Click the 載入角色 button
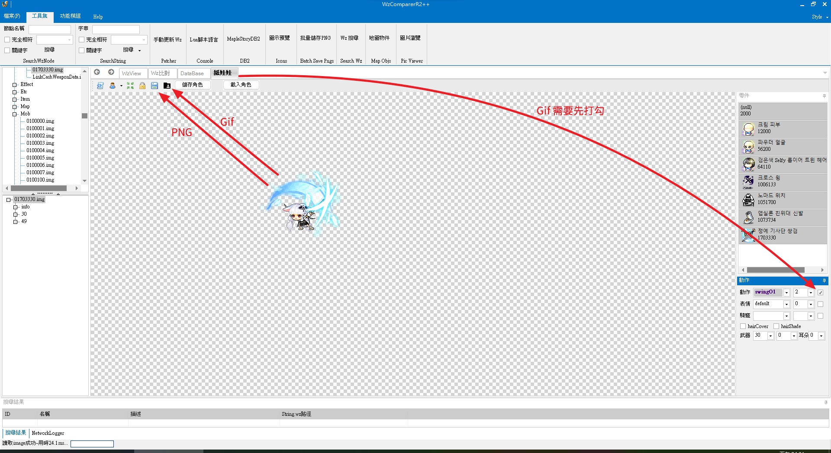Viewport: 831px width, 453px height. point(241,85)
